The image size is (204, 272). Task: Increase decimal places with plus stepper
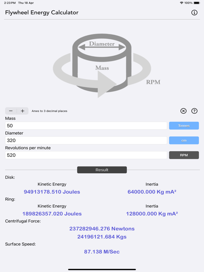[23, 111]
